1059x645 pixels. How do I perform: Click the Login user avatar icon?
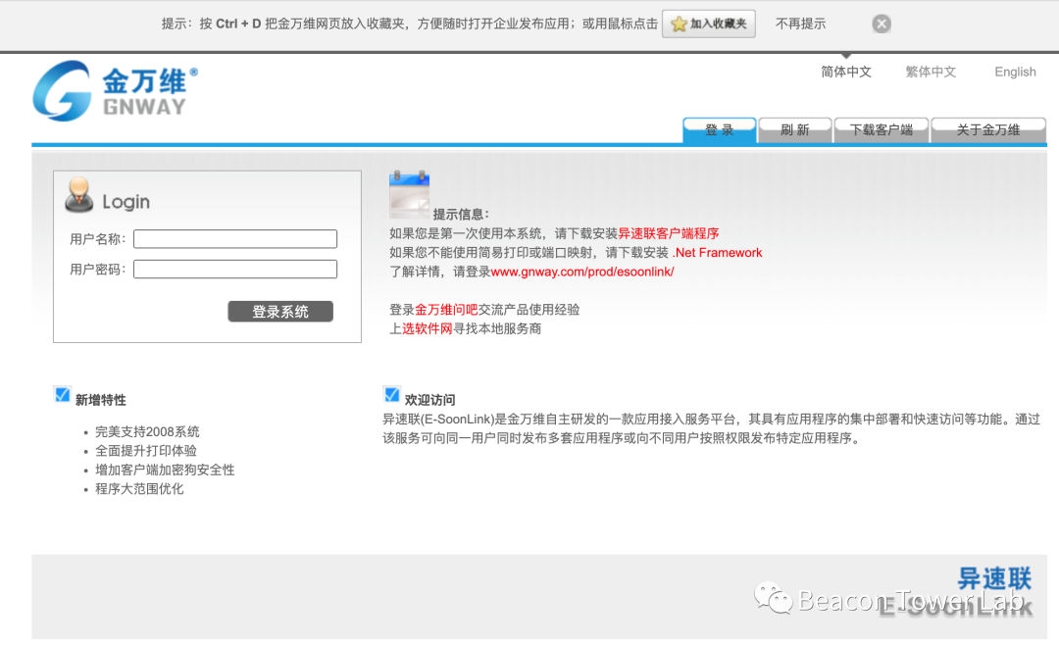pos(79,195)
